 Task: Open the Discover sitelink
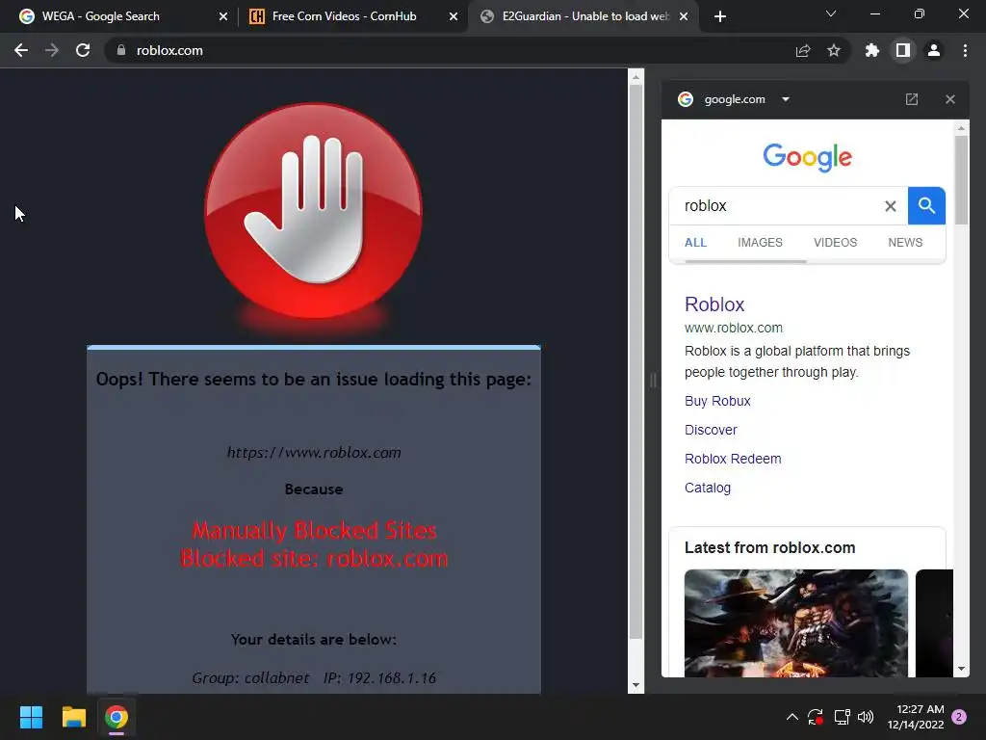coord(711,430)
